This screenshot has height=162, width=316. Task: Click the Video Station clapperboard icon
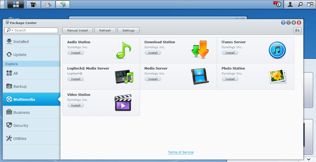click(x=123, y=103)
